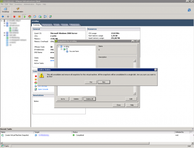
Task: Click the Close button in Snapshots dialog
Action: (x=119, y=105)
